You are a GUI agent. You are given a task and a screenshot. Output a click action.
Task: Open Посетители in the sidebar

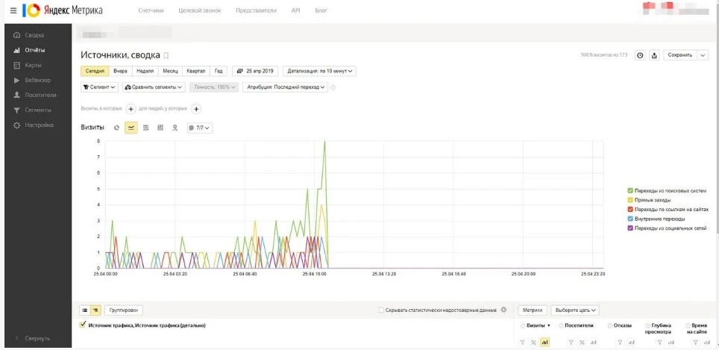click(x=40, y=95)
